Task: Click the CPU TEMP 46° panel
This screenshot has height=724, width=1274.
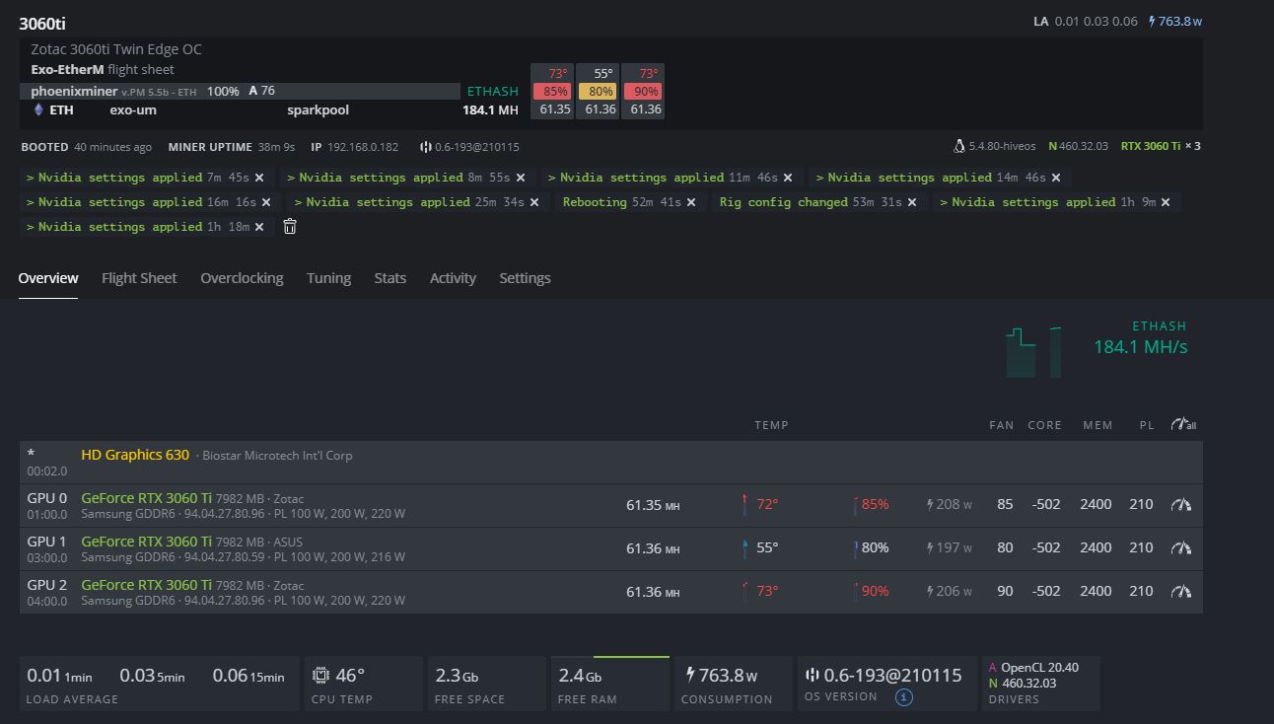Action: [364, 685]
